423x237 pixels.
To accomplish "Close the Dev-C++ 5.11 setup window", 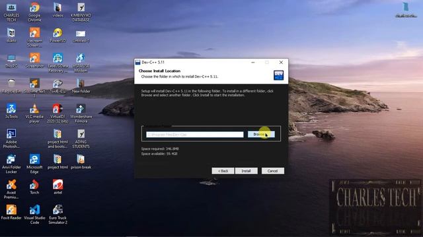I will [x=281, y=63].
